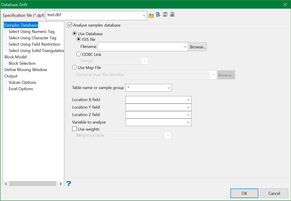
Task: Open the Specification file dropdown
Action: [144, 15]
